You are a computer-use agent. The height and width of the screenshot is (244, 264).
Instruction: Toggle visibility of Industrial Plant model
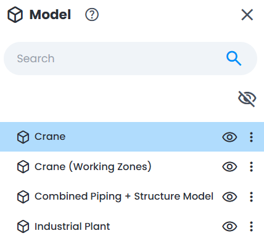click(x=229, y=227)
